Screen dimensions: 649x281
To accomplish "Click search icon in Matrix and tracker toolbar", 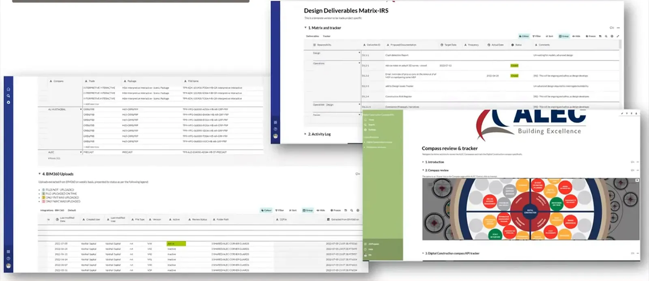I will pyautogui.click(x=606, y=36).
